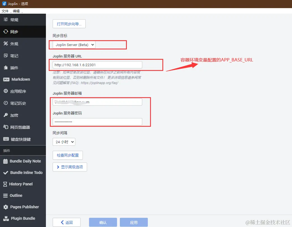
Task: Expand 显示高级选项 advanced options
Action: (x=70, y=167)
